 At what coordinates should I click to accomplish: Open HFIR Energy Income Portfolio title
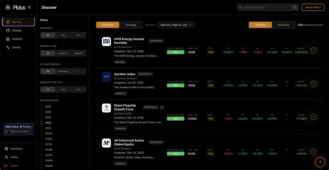pyautogui.click(x=129, y=41)
